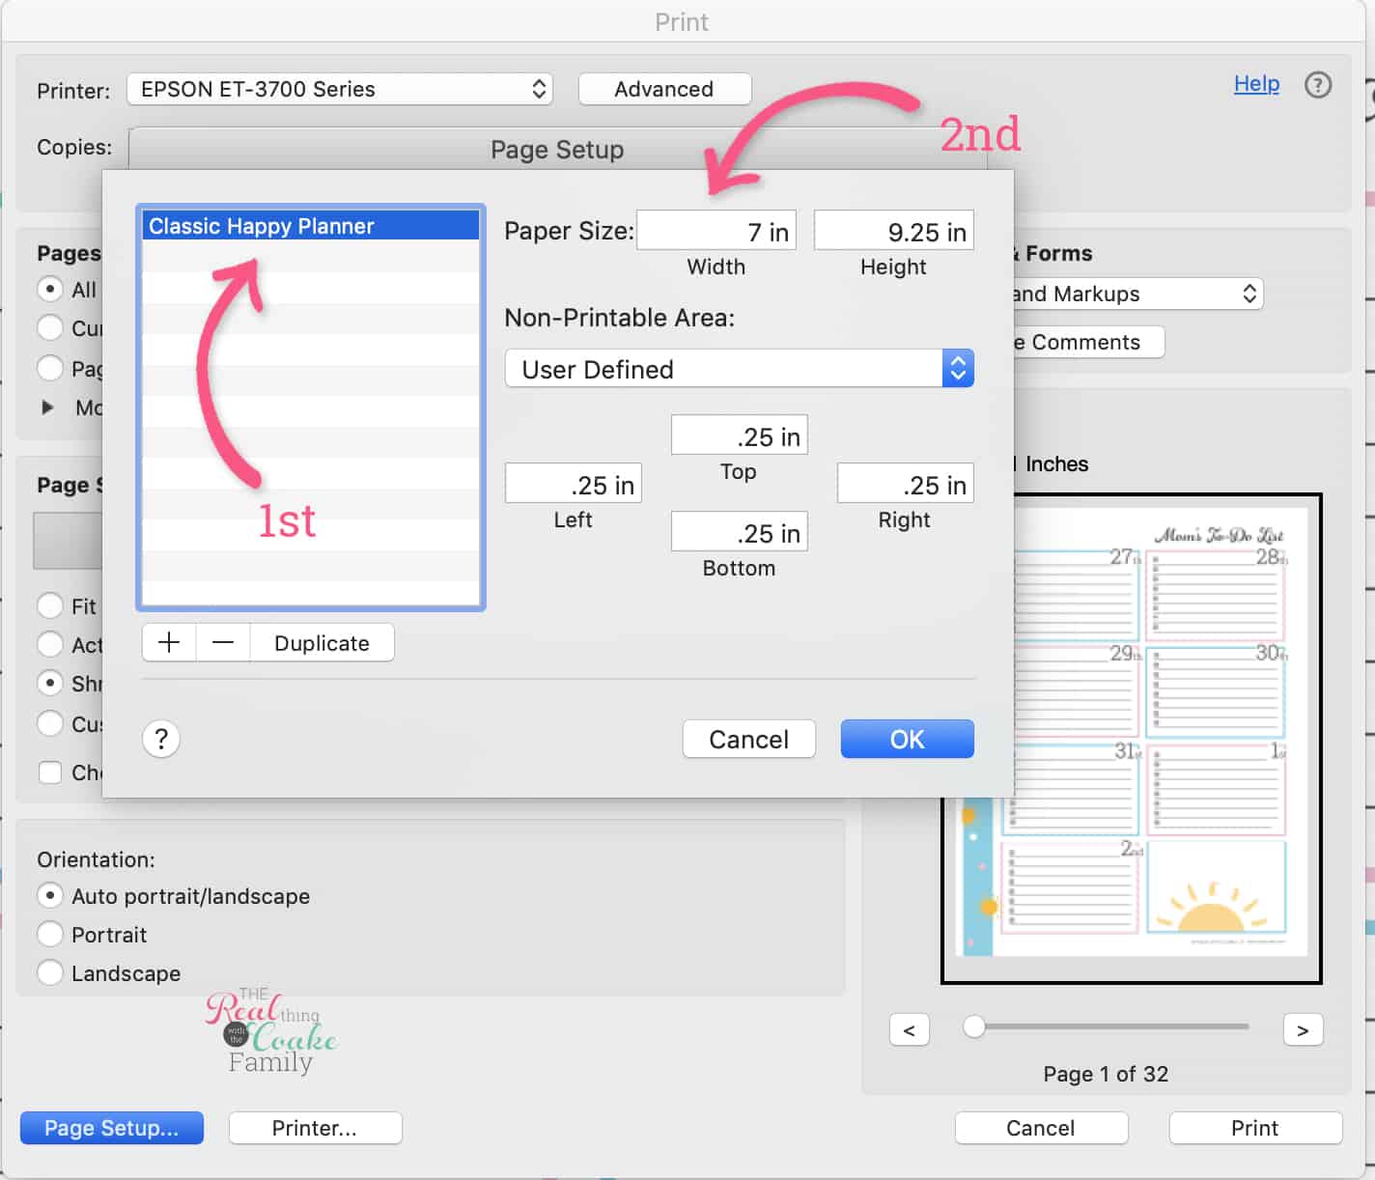Select Auto portrait/landscape orientation
1375x1180 pixels.
[x=50, y=896]
